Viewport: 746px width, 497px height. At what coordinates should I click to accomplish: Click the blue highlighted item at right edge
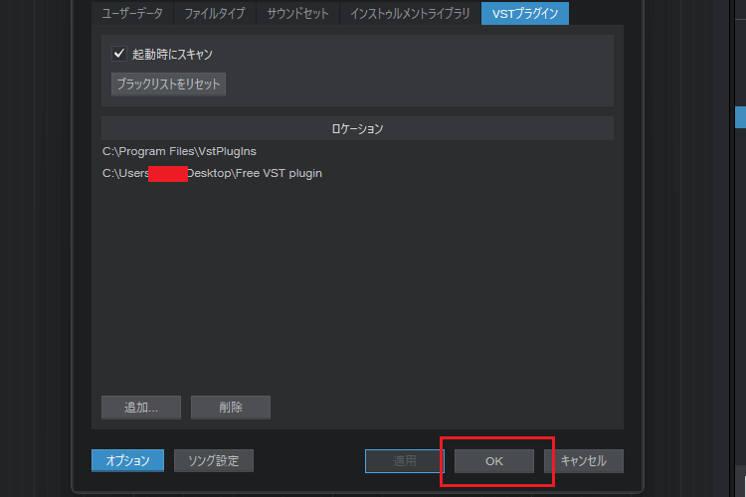click(x=740, y=117)
